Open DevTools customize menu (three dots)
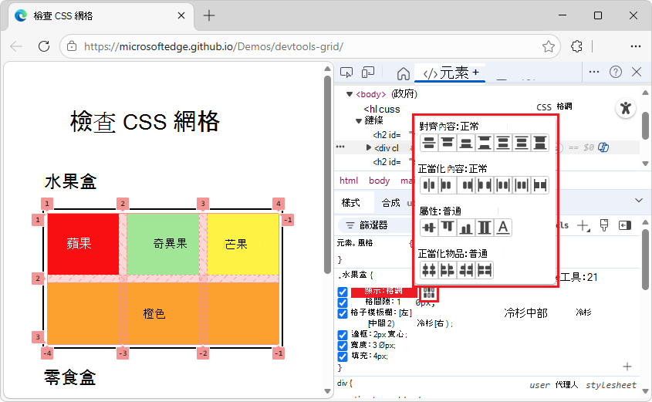The height and width of the screenshot is (402, 652). coord(594,72)
